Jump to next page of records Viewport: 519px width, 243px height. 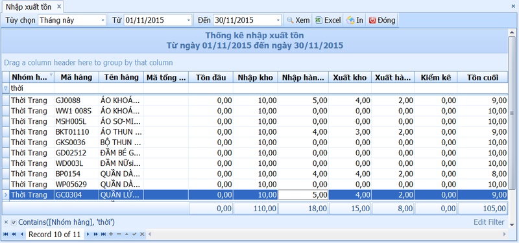pos(95,234)
